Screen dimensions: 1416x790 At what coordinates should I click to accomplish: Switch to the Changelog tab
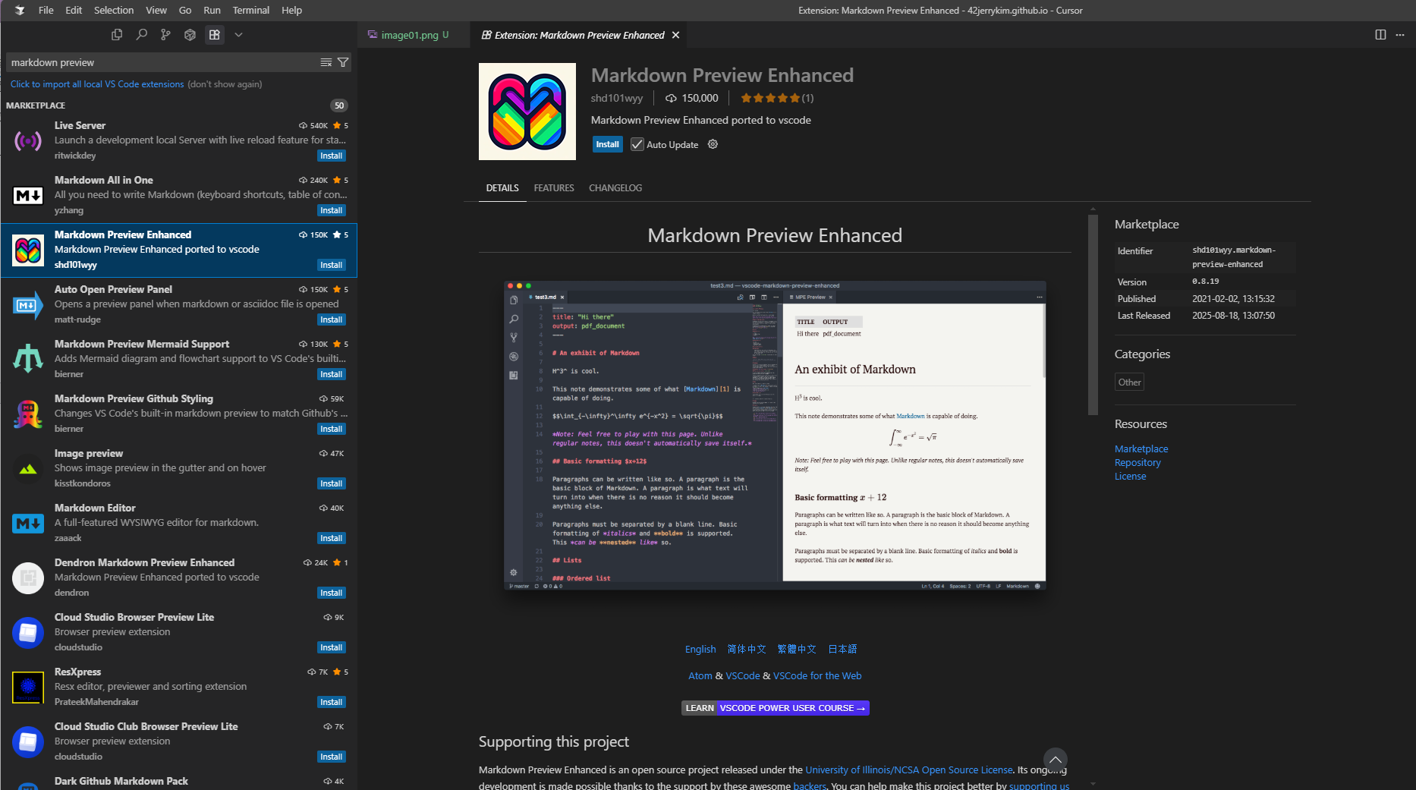point(615,188)
